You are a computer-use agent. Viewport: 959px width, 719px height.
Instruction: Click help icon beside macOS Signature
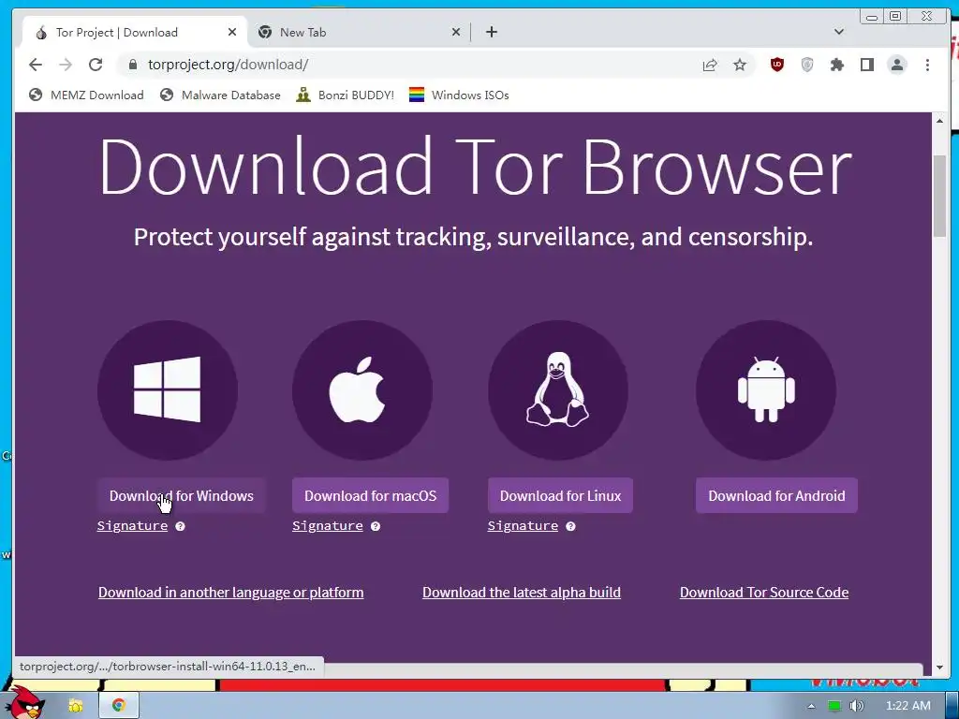[376, 526]
